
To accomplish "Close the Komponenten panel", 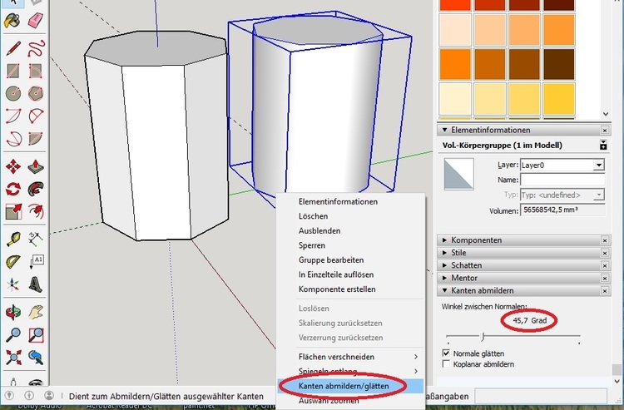I will point(605,240).
